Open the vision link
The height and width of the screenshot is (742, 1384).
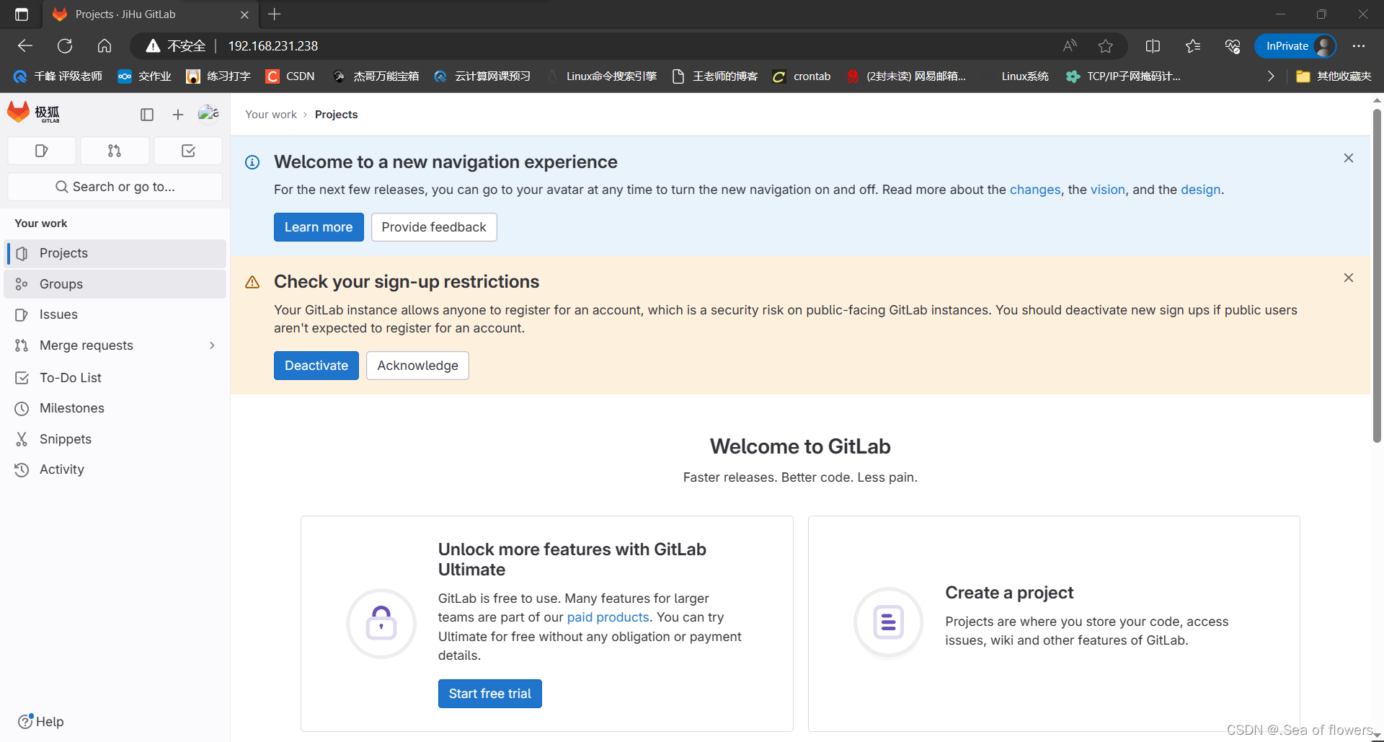coord(1107,190)
